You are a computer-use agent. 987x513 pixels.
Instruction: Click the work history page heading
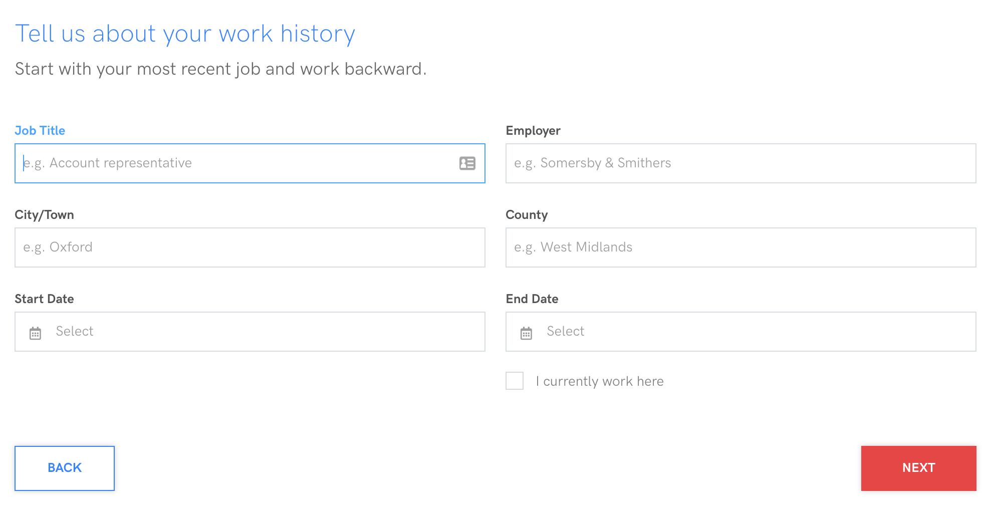tap(185, 34)
